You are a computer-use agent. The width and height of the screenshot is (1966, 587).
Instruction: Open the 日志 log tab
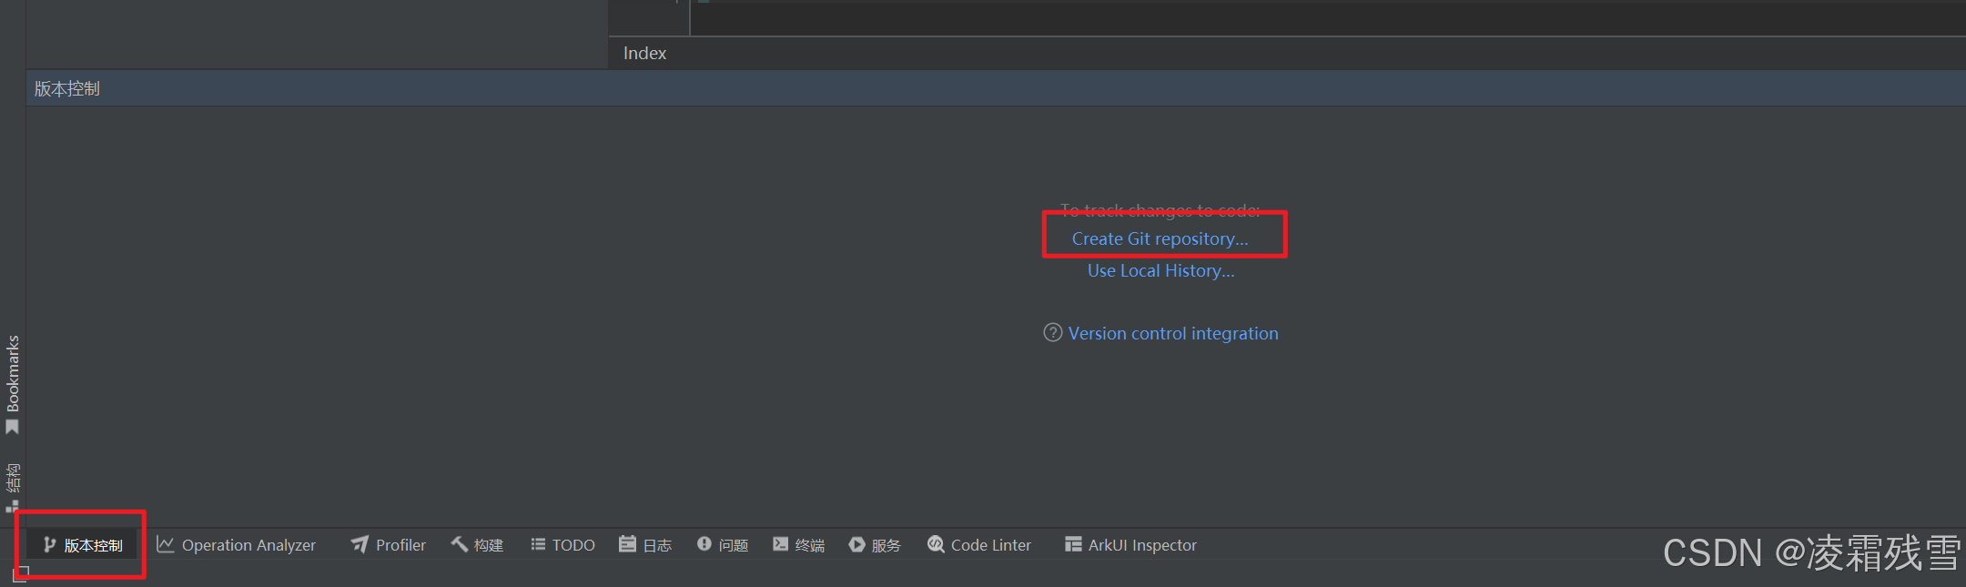click(x=644, y=545)
